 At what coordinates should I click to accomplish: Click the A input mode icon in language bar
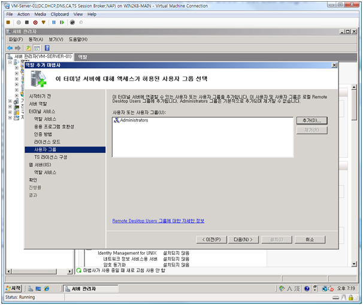[289, 289]
